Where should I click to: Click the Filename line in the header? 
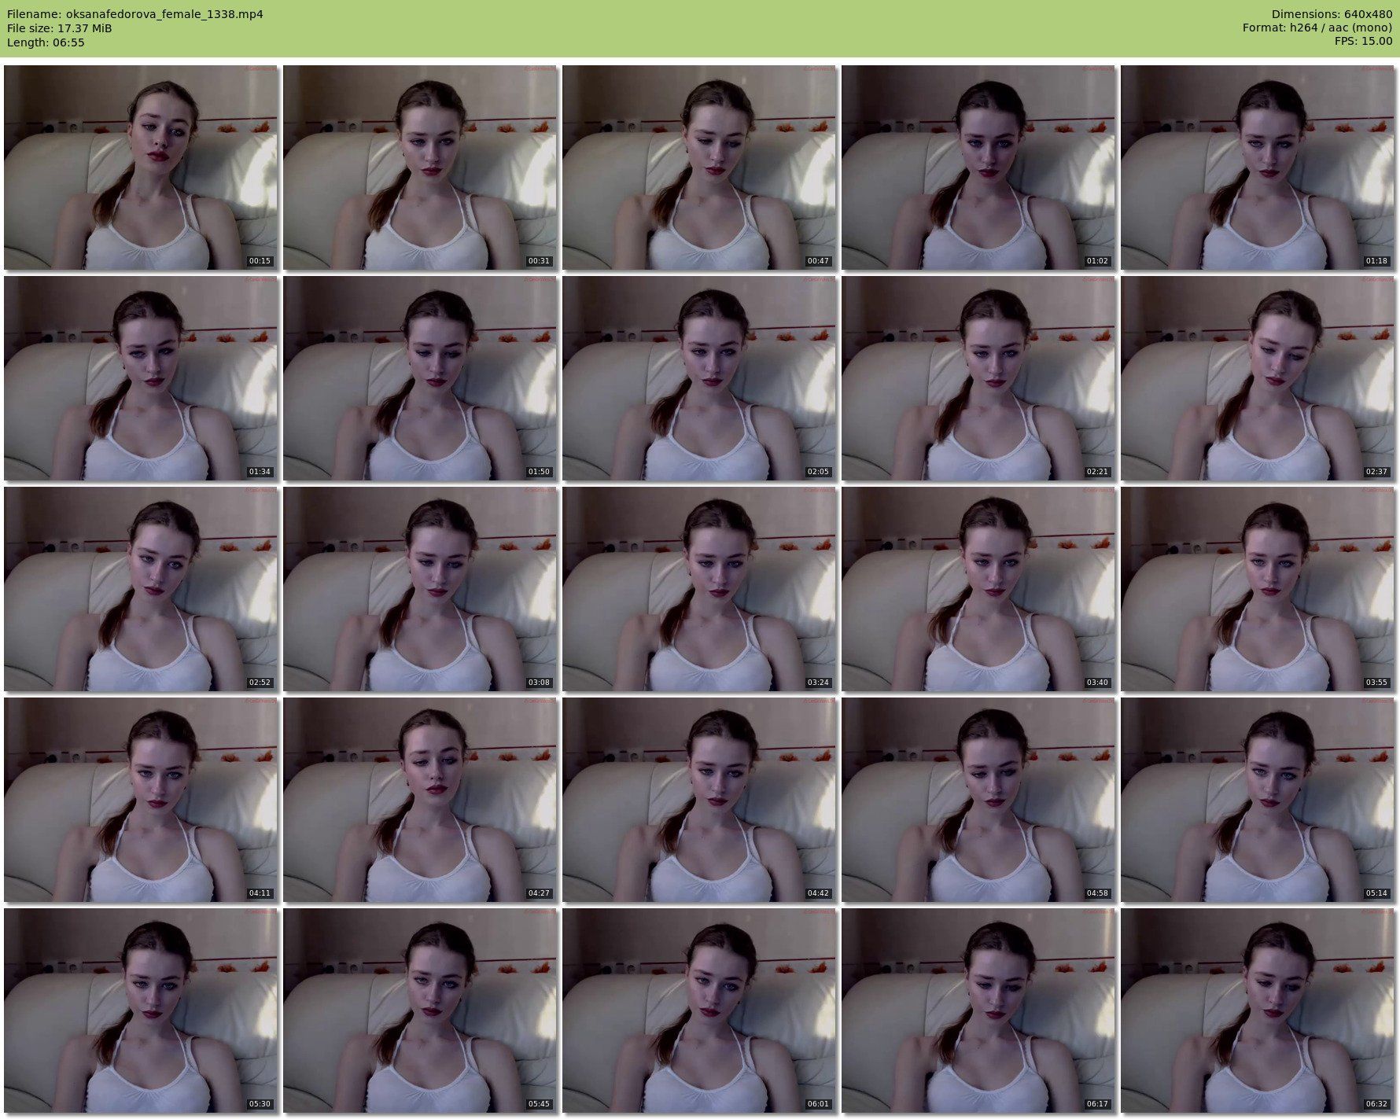point(134,14)
